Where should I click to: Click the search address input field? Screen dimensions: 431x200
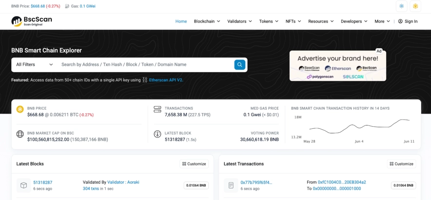click(x=144, y=64)
